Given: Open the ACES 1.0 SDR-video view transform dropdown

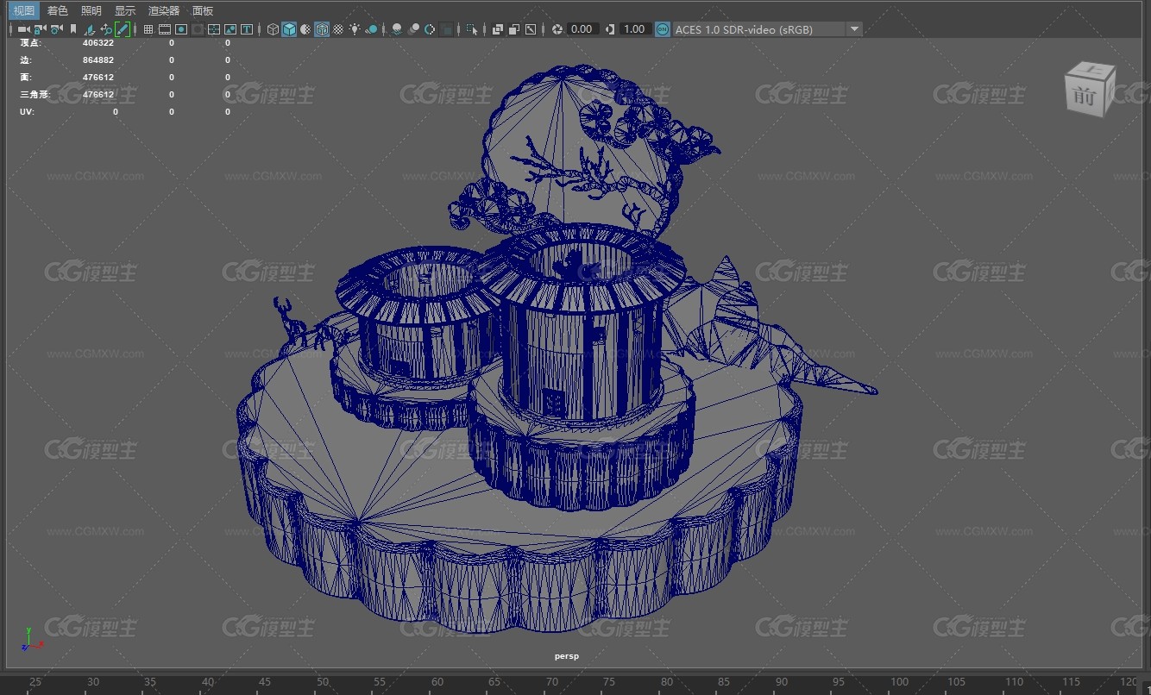Looking at the screenshot, I should coord(767,29).
